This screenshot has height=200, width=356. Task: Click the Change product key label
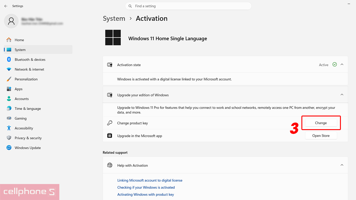pyautogui.click(x=132, y=123)
